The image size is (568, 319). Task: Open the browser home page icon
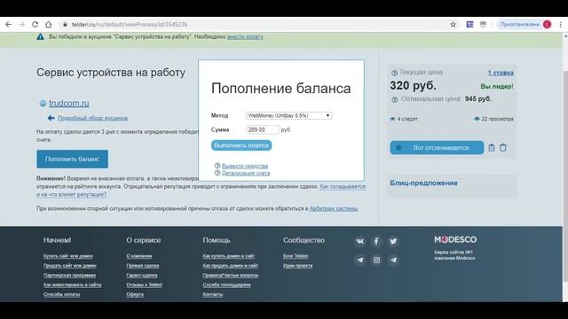pyautogui.click(x=49, y=24)
